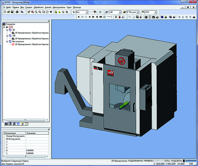Screen dimensions: 198x166
Task: Select the 'Без поворота' tree item
Action: tap(18, 41)
